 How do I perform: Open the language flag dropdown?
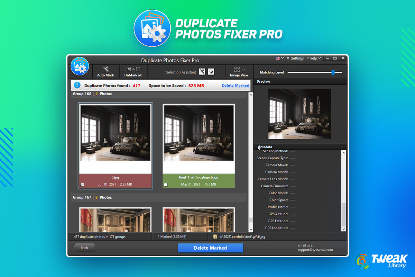pyautogui.click(x=279, y=58)
